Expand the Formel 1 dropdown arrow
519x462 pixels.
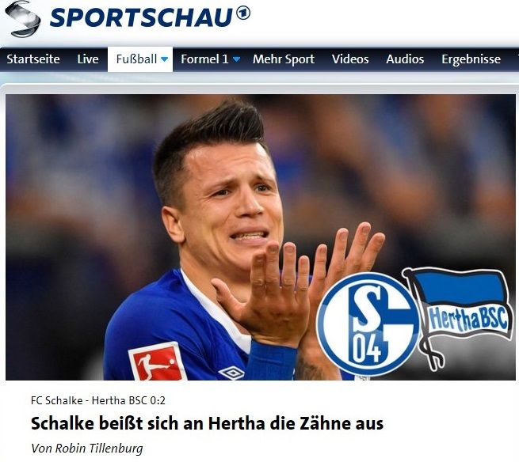(236, 59)
